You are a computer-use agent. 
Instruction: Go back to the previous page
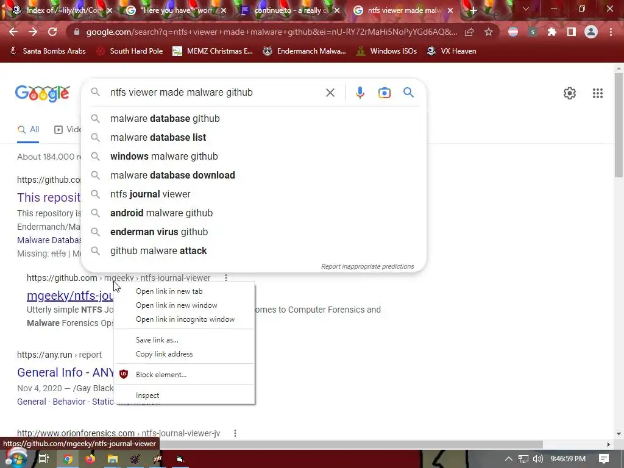pyautogui.click(x=13, y=32)
